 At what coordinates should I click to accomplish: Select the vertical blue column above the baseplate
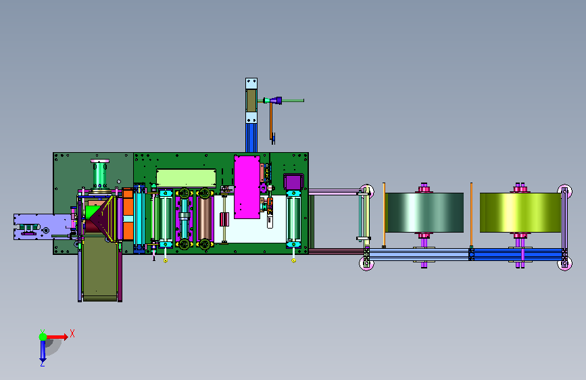click(251, 137)
